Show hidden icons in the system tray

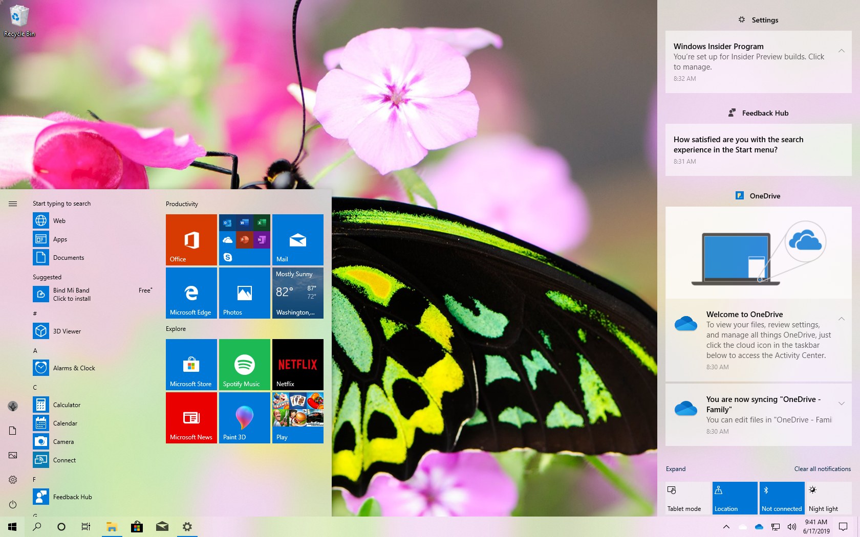click(x=725, y=527)
